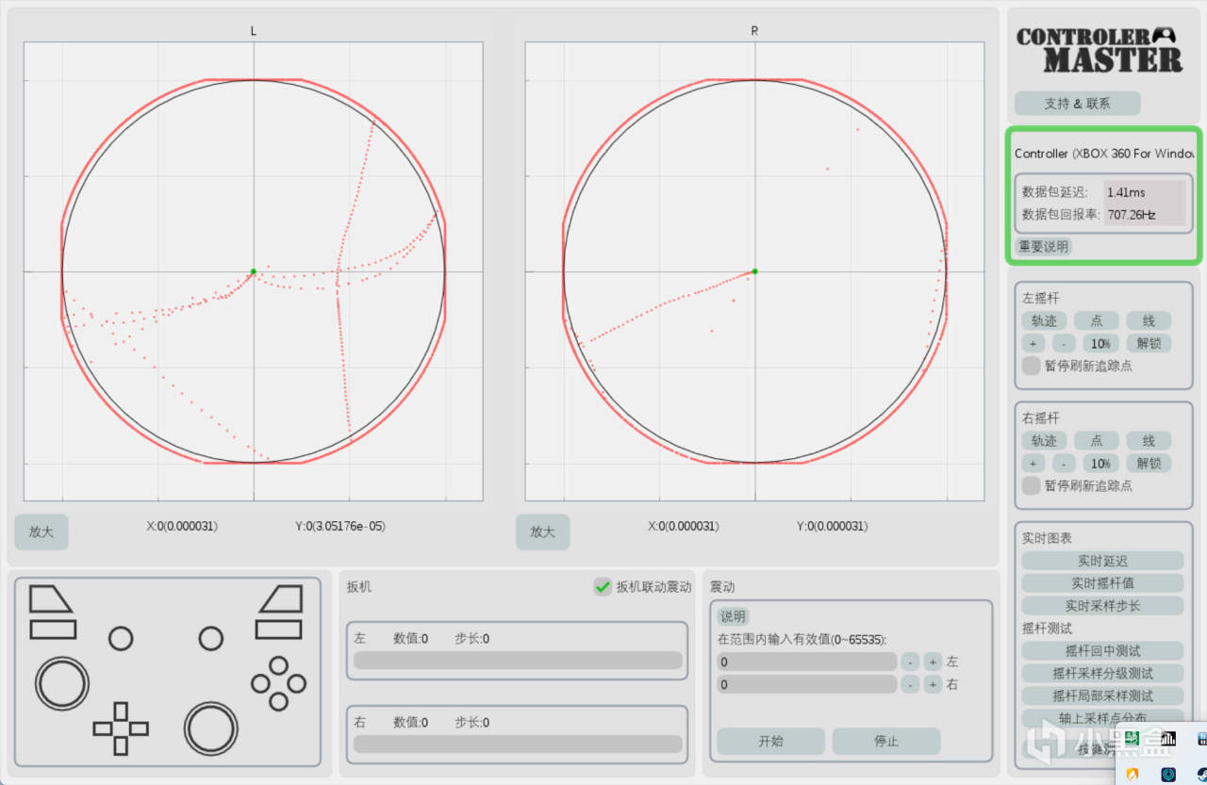This screenshot has width=1207, height=785.
Task: Click the 10% button under 右摇杆
Action: point(1100,464)
